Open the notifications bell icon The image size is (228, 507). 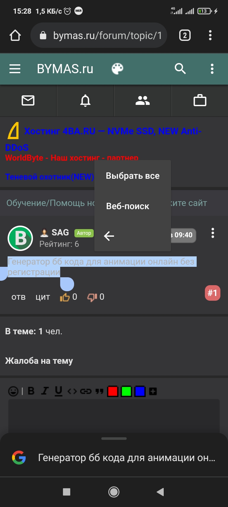pyautogui.click(x=85, y=101)
